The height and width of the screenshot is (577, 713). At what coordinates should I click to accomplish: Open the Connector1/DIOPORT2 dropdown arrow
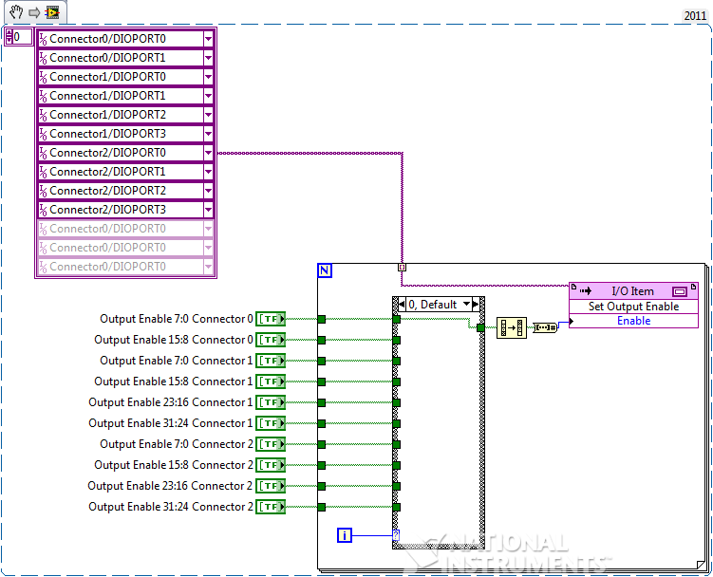pyautogui.click(x=208, y=115)
